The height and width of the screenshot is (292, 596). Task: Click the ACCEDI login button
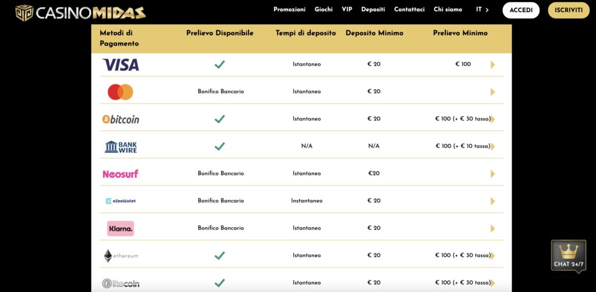tap(521, 10)
